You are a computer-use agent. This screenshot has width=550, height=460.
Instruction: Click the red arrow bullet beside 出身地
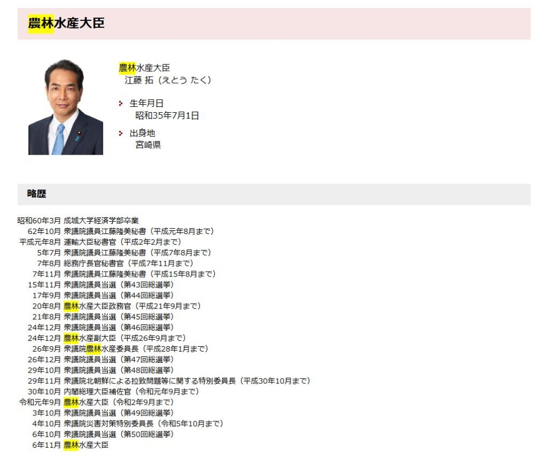pos(121,133)
